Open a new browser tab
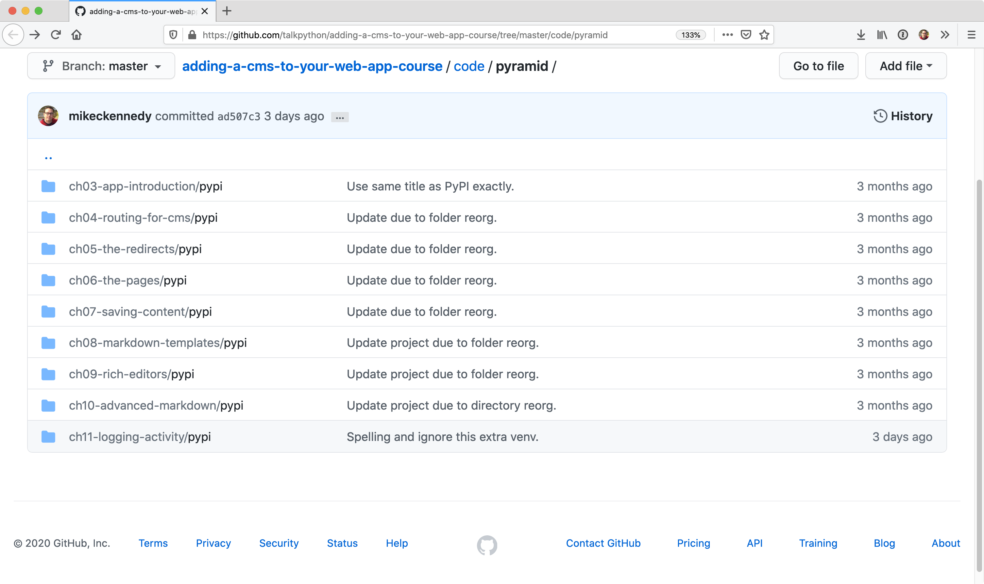 pyautogui.click(x=227, y=11)
